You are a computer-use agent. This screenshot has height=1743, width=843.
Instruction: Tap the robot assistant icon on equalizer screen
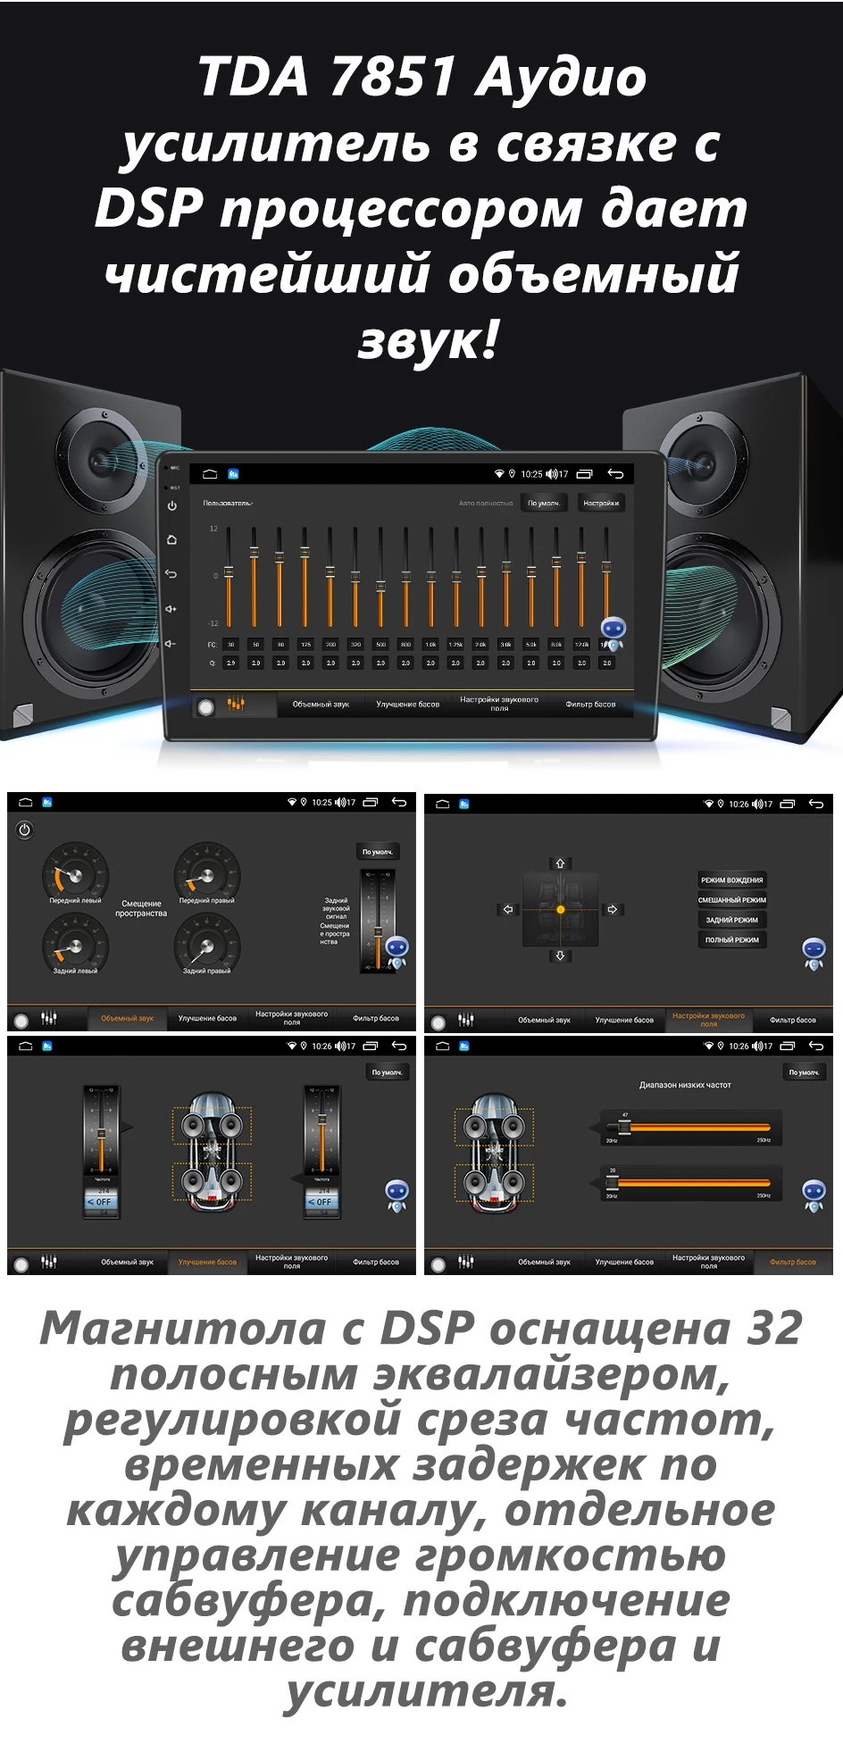click(x=613, y=633)
